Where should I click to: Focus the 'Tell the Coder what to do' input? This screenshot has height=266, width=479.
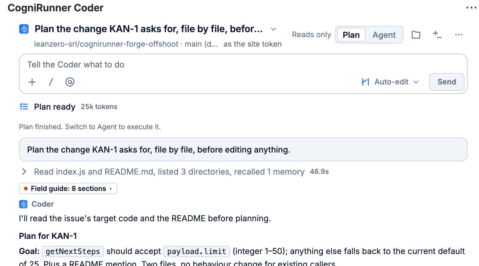point(243,65)
